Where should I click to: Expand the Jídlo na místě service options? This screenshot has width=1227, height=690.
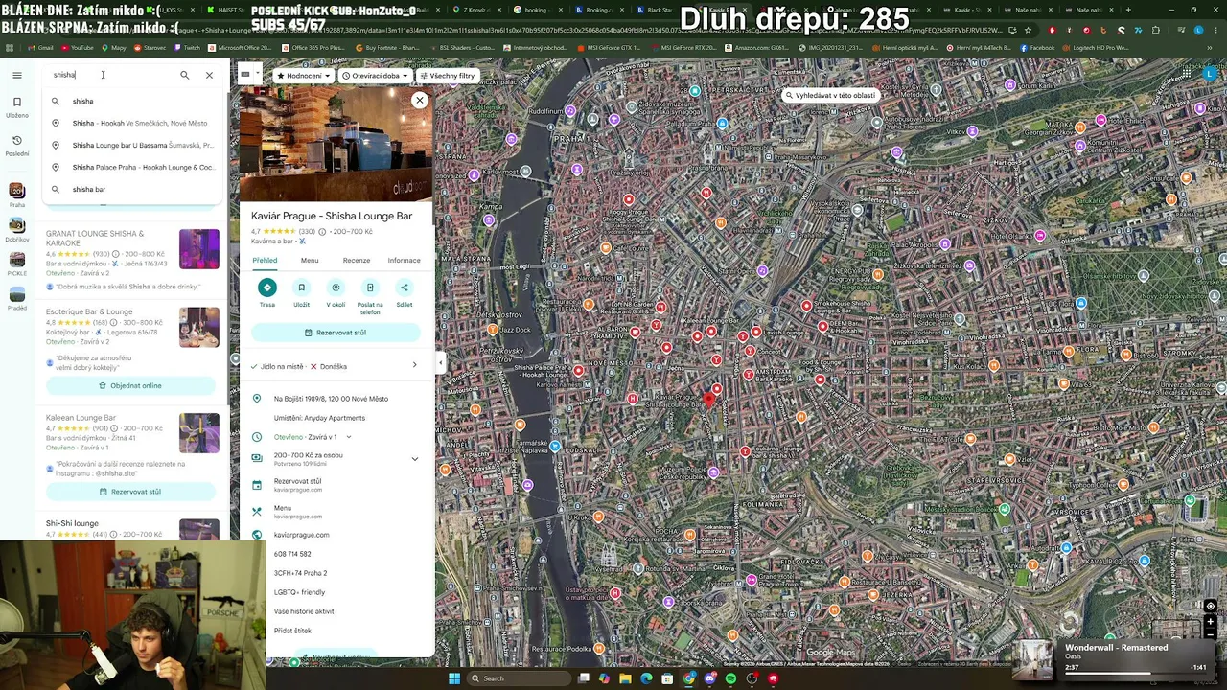(414, 365)
